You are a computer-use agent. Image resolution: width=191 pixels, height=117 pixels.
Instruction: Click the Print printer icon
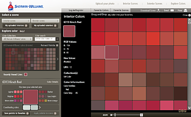pyautogui.click(x=185, y=10)
